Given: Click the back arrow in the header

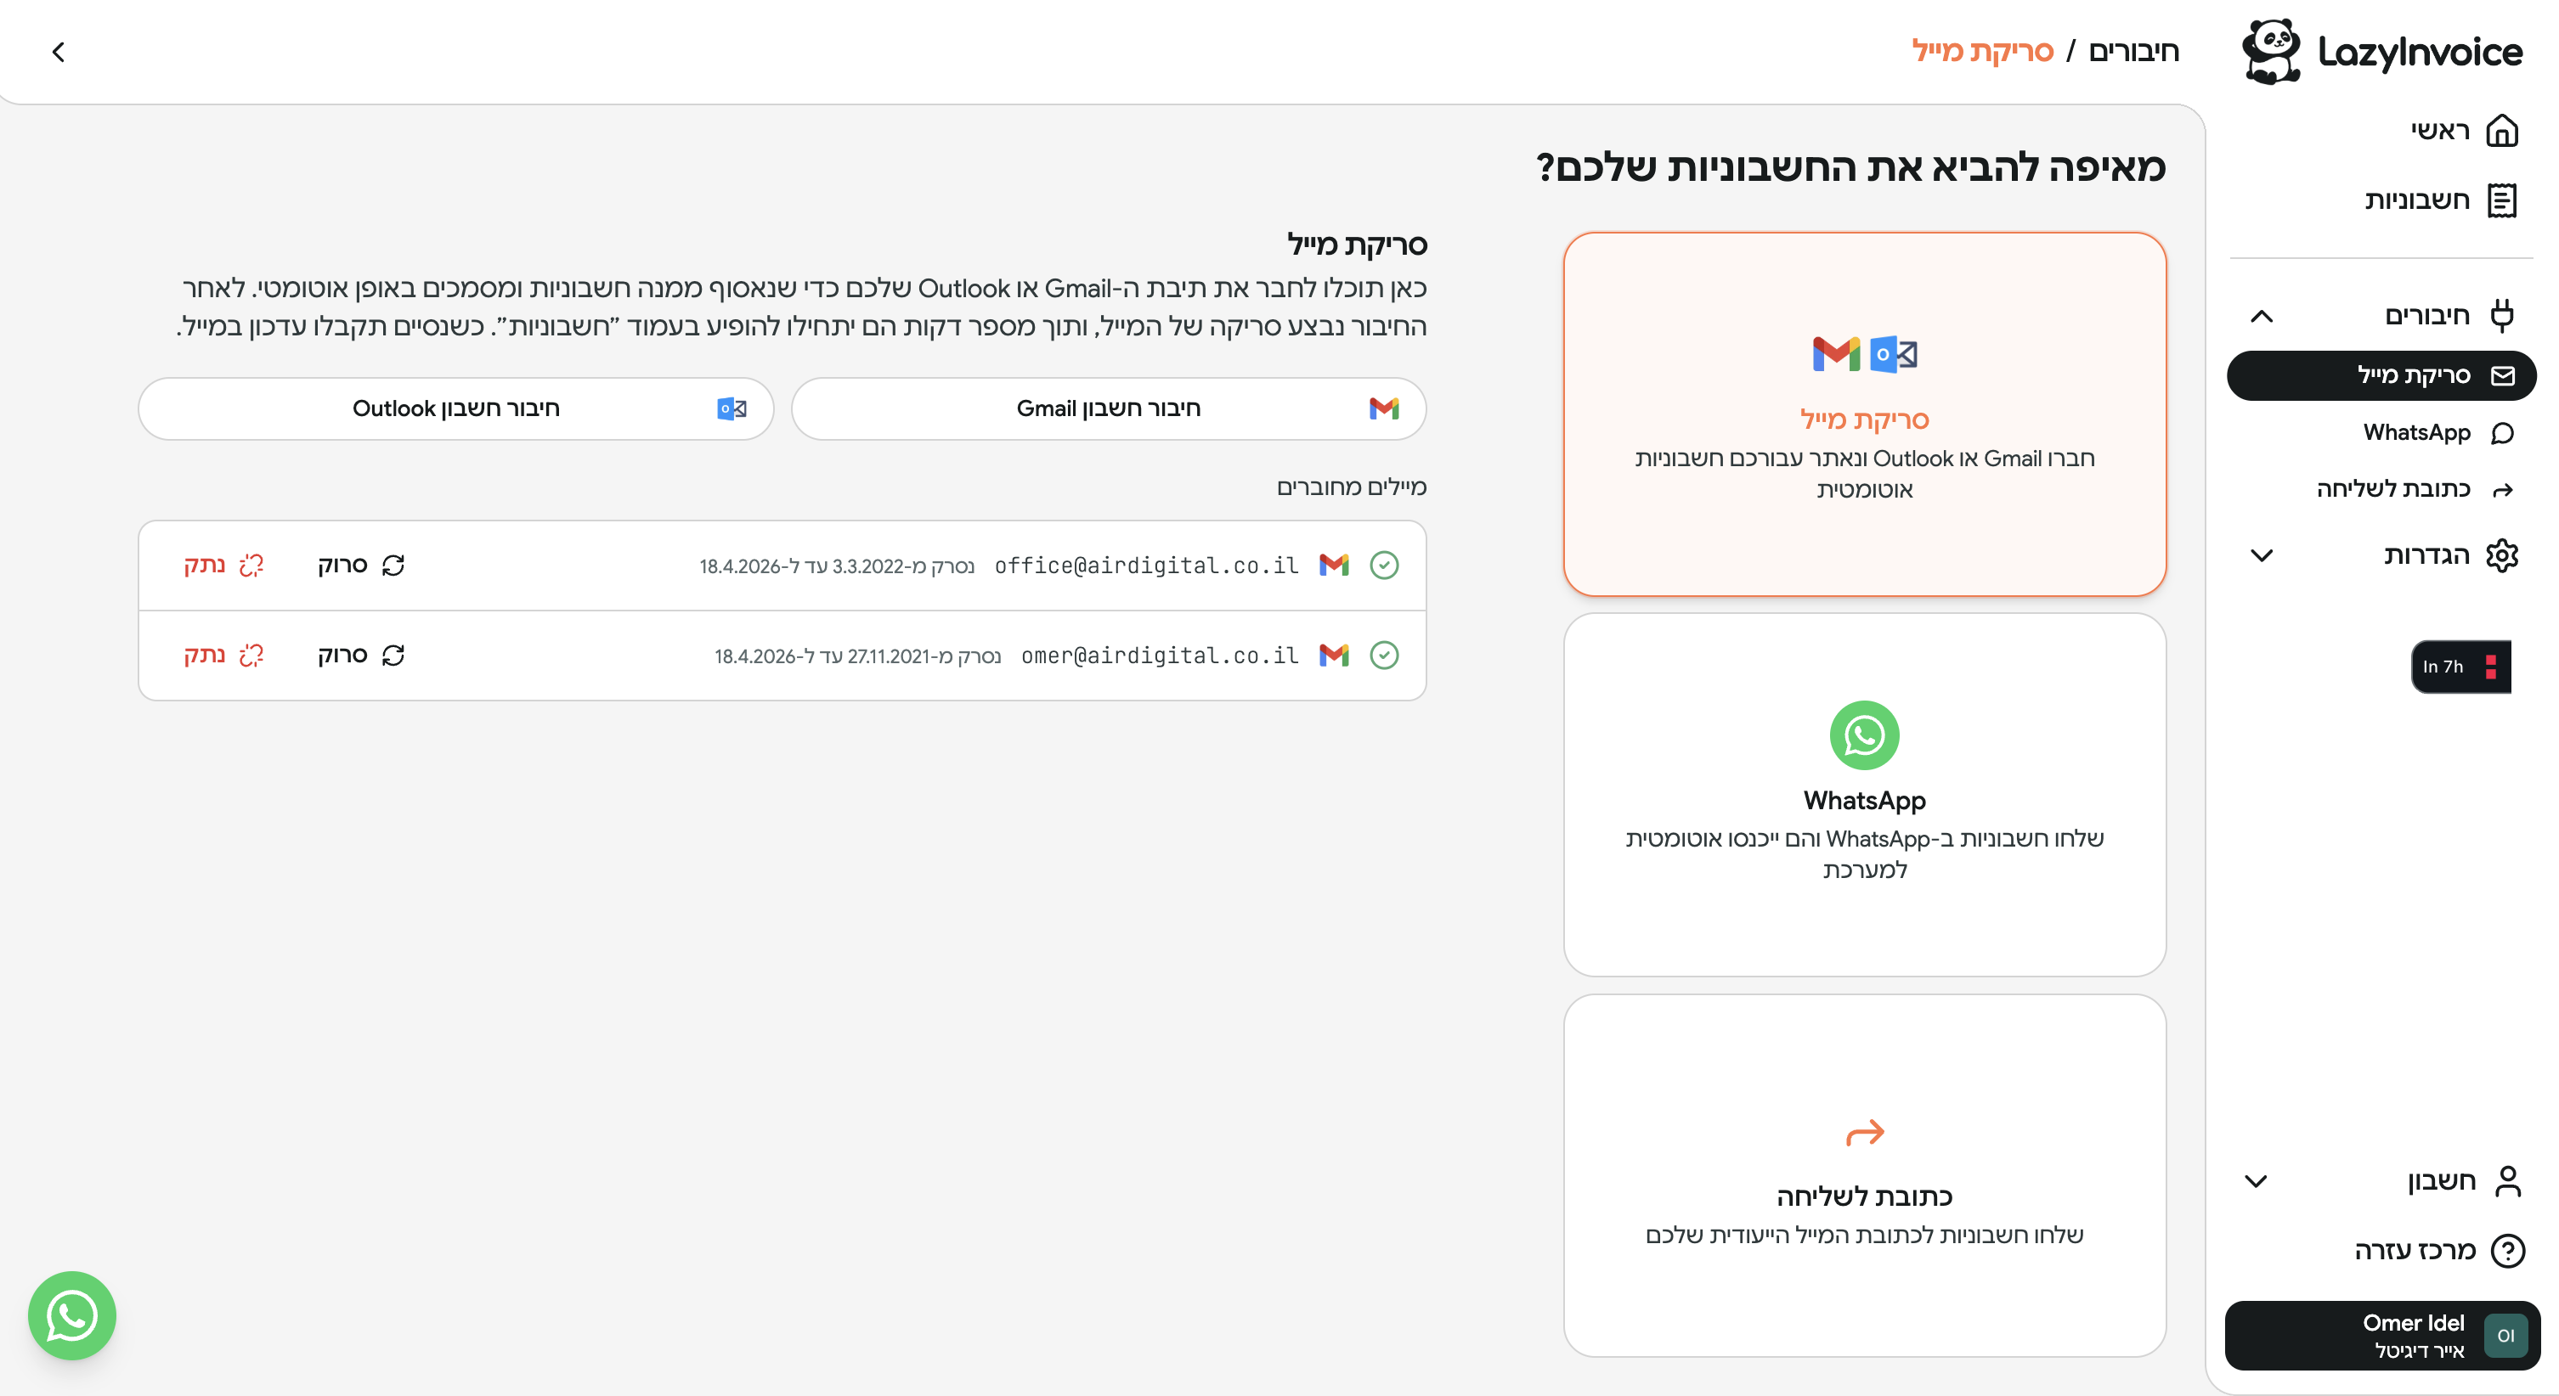Looking at the screenshot, I should (58, 52).
